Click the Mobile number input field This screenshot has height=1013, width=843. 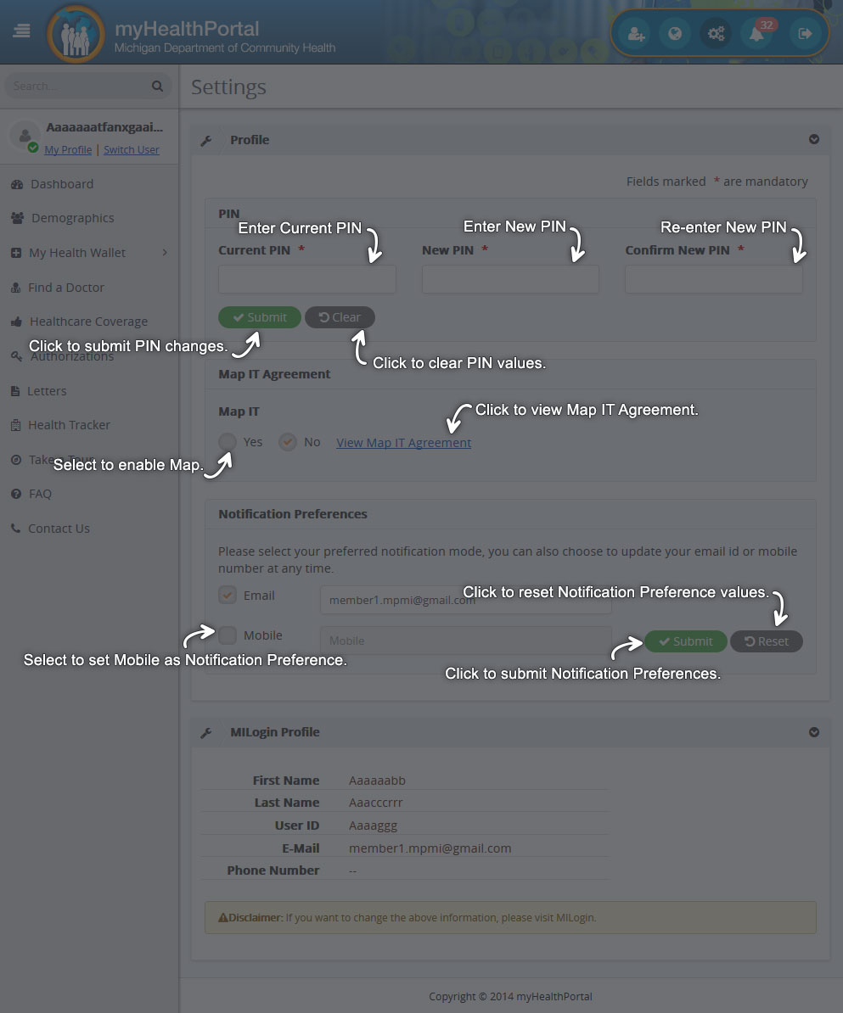pos(465,641)
